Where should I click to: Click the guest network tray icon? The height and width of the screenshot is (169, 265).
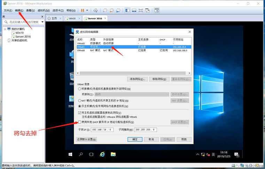(203, 154)
